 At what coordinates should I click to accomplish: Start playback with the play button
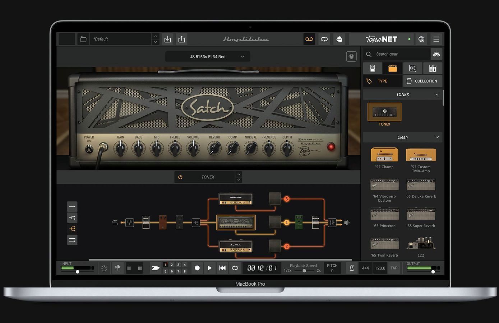click(209, 268)
